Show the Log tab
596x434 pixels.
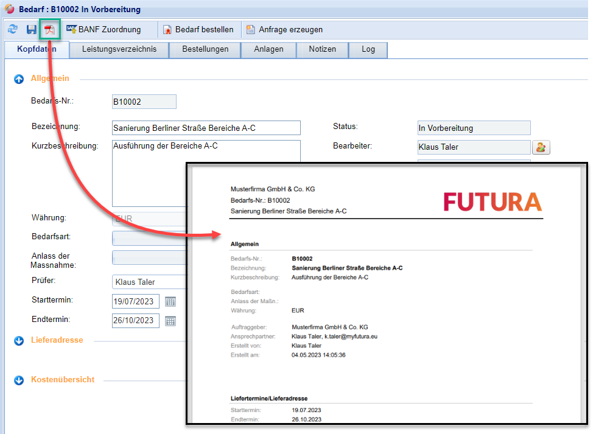368,49
